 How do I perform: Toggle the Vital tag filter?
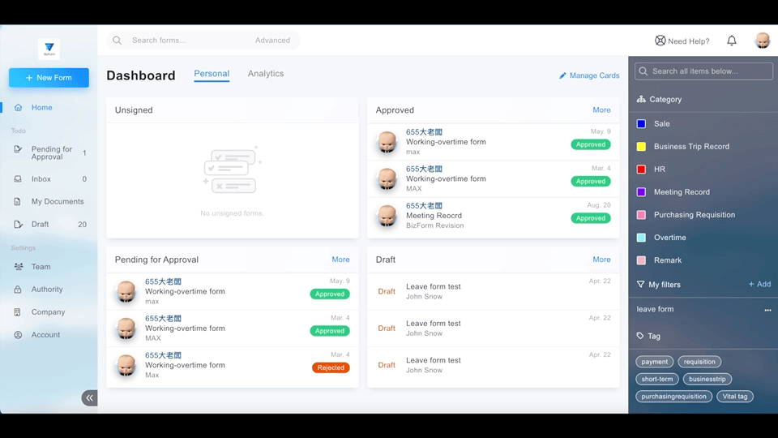pyautogui.click(x=735, y=397)
